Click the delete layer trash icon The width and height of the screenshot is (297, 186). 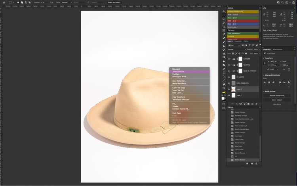click(x=257, y=104)
